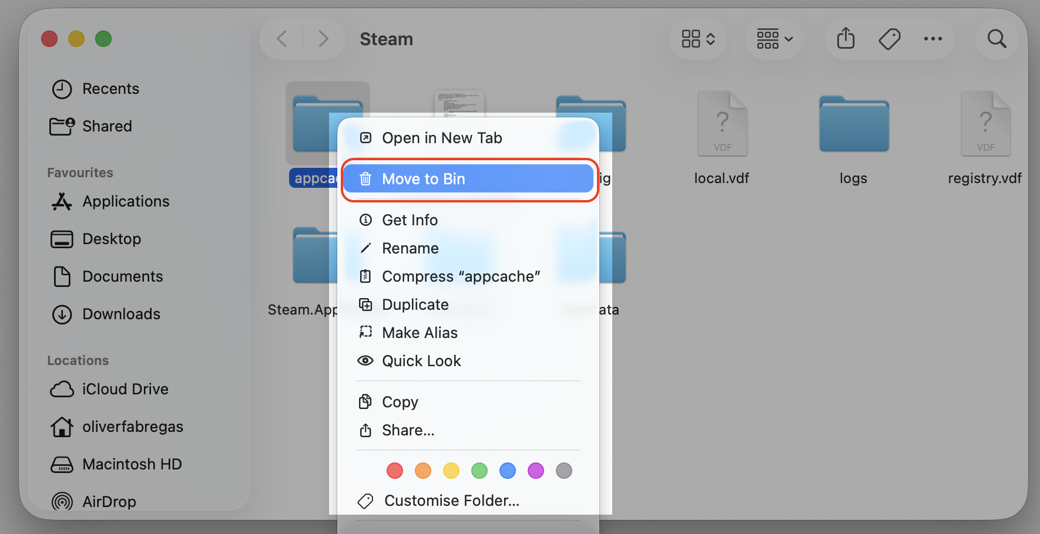
Task: Open AirDrop in the sidebar
Action: [x=94, y=502]
